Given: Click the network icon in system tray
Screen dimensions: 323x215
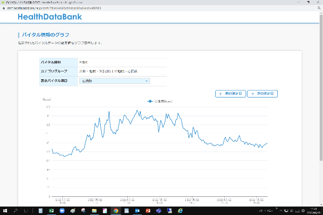Looking at the screenshot, I should coord(286,211).
